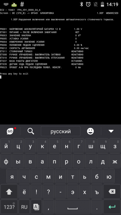Tap the question mark key

coord(48,192)
